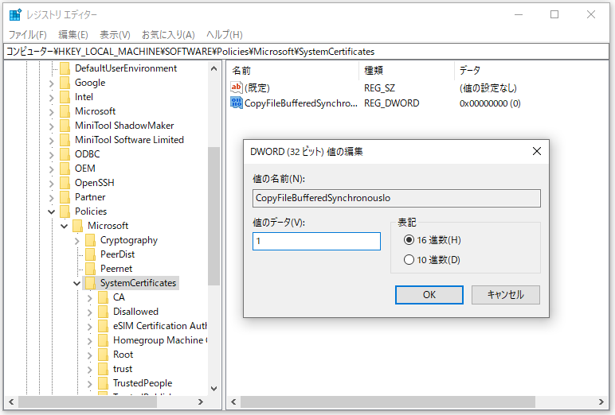Image resolution: width=615 pixels, height=415 pixels.
Task: Click the 値のデータ(V) input field
Action: point(316,242)
